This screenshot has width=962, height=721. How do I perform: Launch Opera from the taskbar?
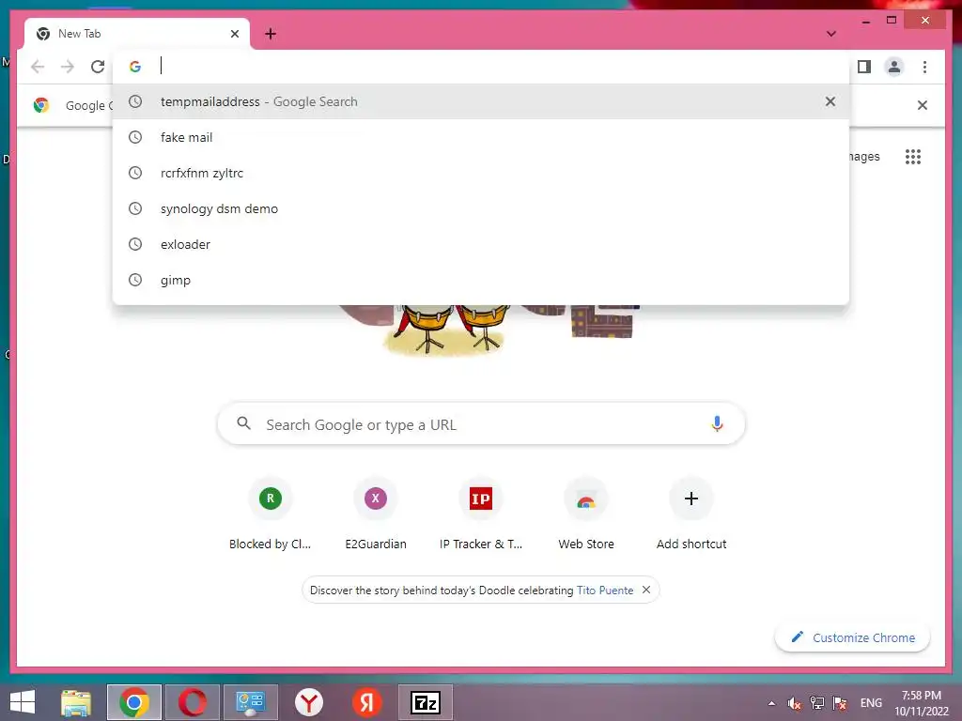point(192,702)
